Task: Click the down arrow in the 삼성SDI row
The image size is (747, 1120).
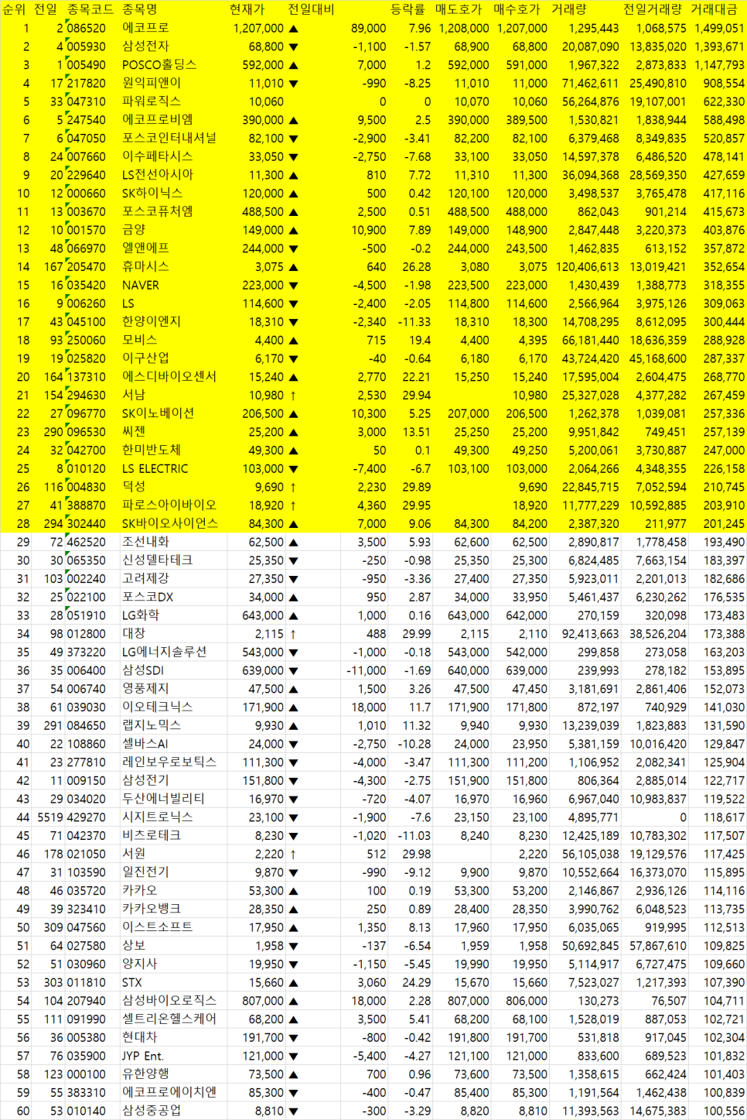Action: point(293,671)
